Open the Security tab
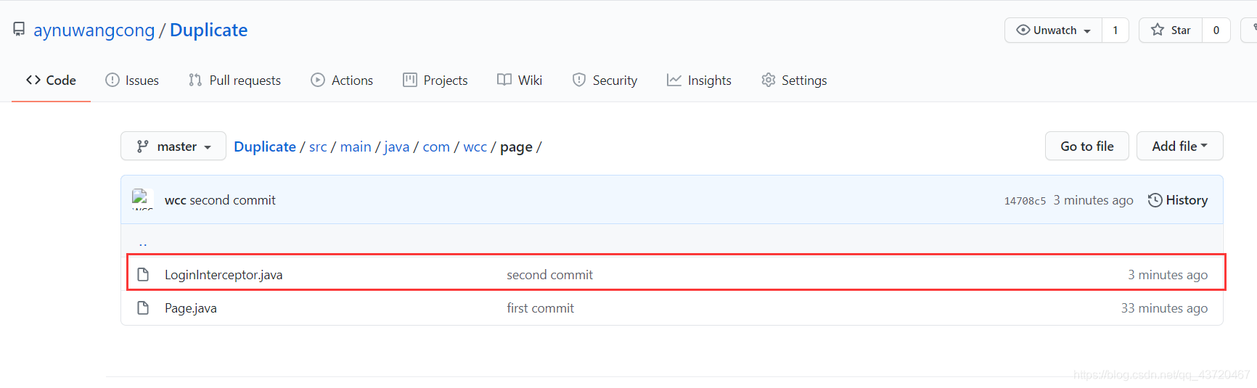 (605, 81)
